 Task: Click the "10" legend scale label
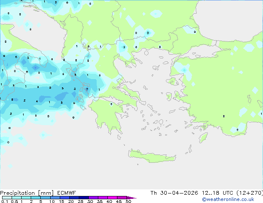(52, 201)
